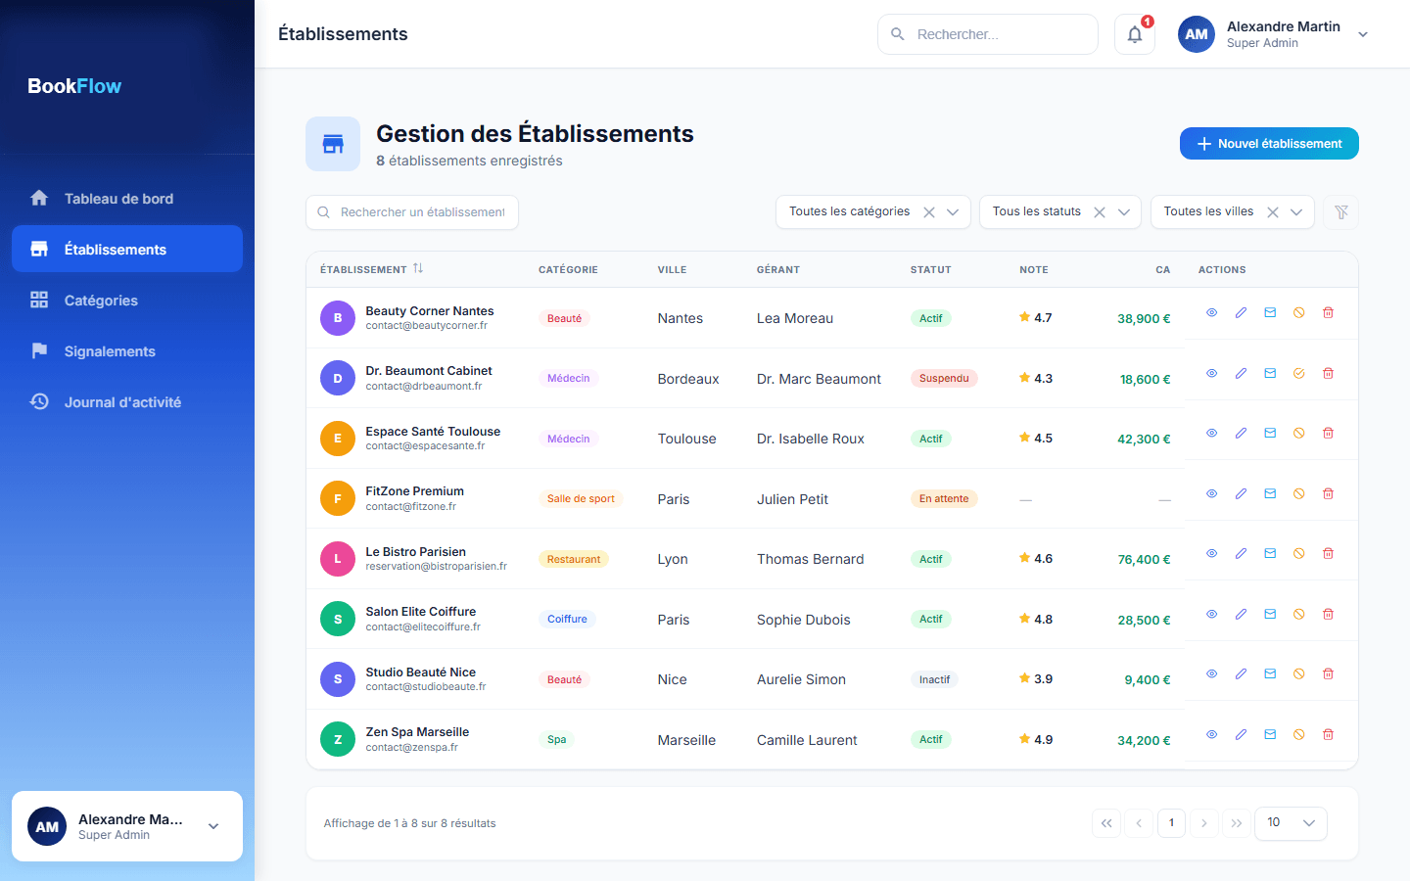
Task: Clear the 'Toutes les villes' filter
Action: (x=1273, y=212)
